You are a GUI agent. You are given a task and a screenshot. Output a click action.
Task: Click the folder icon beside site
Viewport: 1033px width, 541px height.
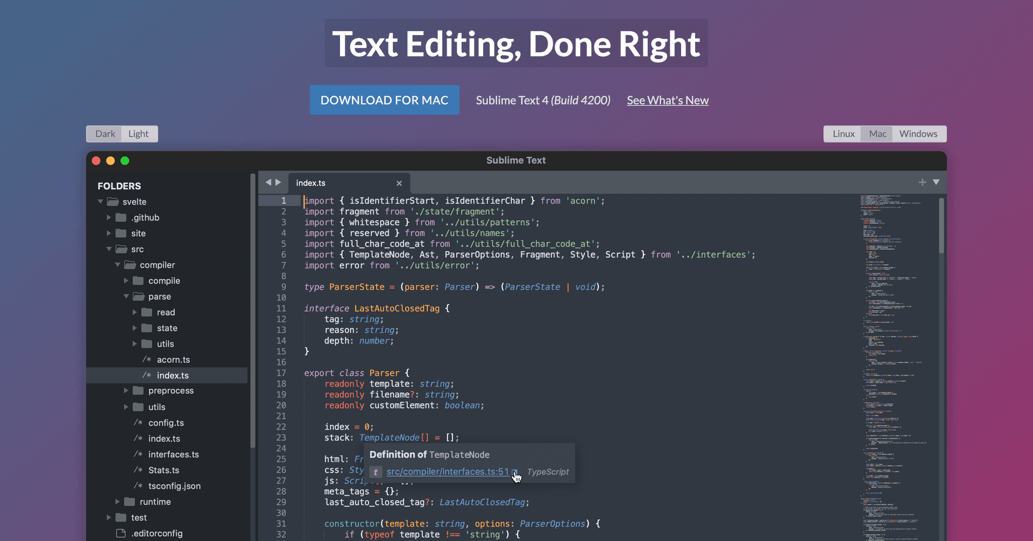pos(121,233)
